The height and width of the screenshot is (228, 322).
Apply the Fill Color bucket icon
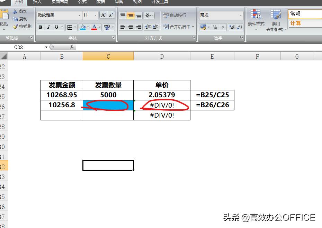[x=83, y=27]
